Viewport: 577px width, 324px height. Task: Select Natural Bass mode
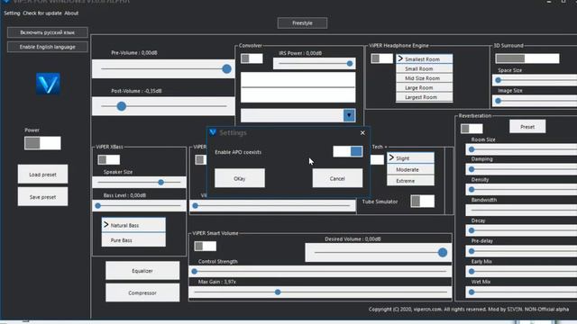coord(133,225)
